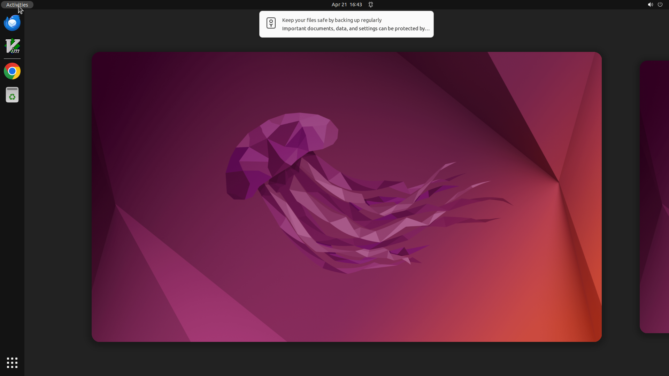Open the power icon system menu

660,5
